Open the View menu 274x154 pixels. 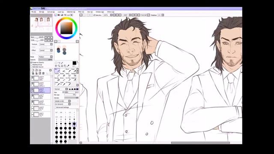(x=89, y=12)
